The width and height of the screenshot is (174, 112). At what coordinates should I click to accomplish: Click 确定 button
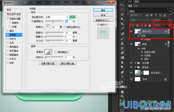[x=103, y=10]
